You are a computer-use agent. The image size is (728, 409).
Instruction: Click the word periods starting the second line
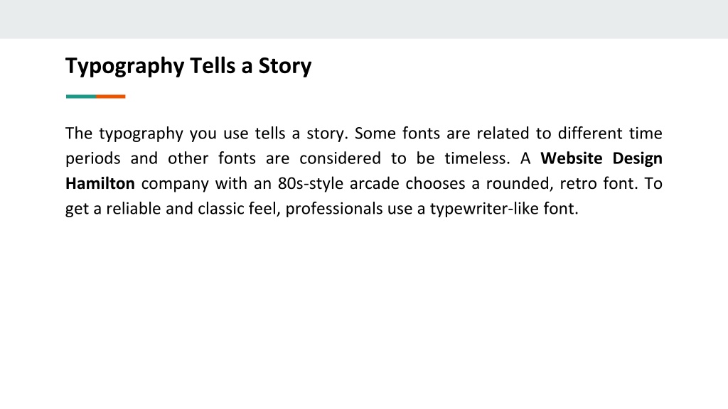click(x=93, y=158)
